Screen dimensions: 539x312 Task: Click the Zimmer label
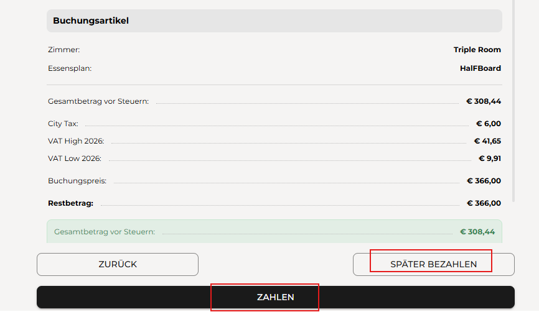[64, 50]
